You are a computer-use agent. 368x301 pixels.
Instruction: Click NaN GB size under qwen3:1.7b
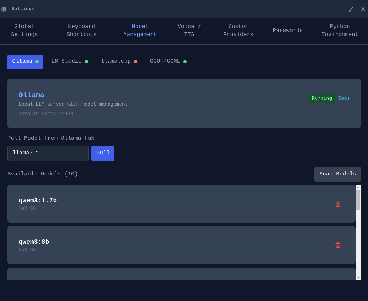[27, 208]
